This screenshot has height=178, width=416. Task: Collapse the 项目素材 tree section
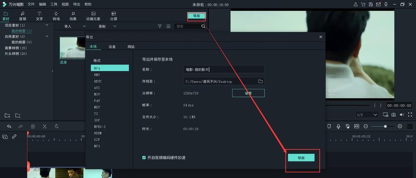[47, 25]
